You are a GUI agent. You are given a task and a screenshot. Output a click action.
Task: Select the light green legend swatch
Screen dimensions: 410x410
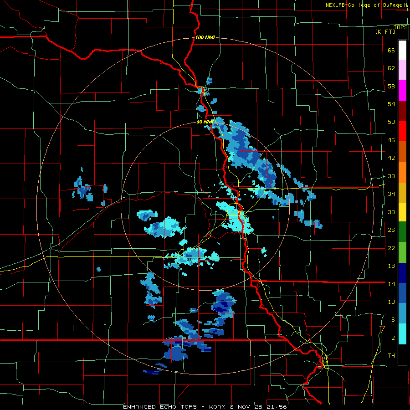402,252
